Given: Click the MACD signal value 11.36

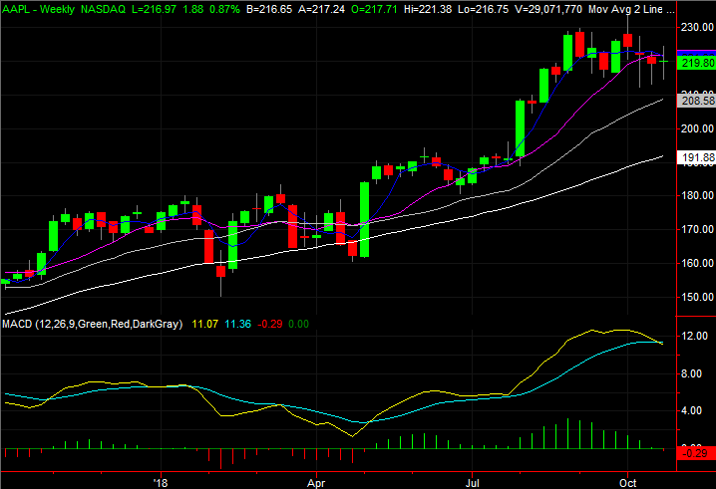Looking at the screenshot, I should (238, 324).
